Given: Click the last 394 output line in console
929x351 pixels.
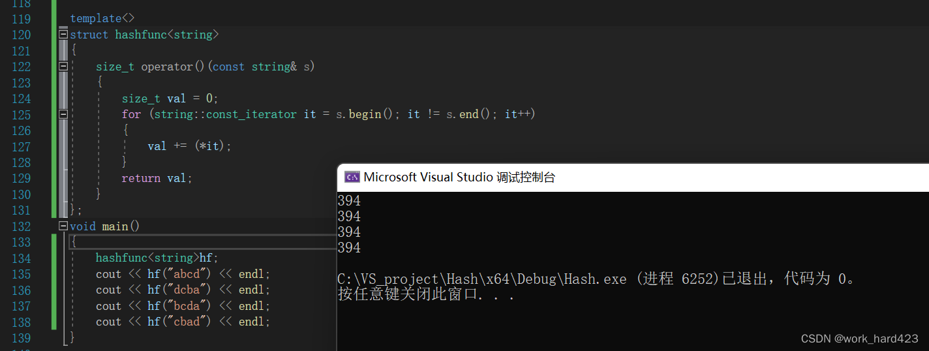Looking at the screenshot, I should [349, 248].
